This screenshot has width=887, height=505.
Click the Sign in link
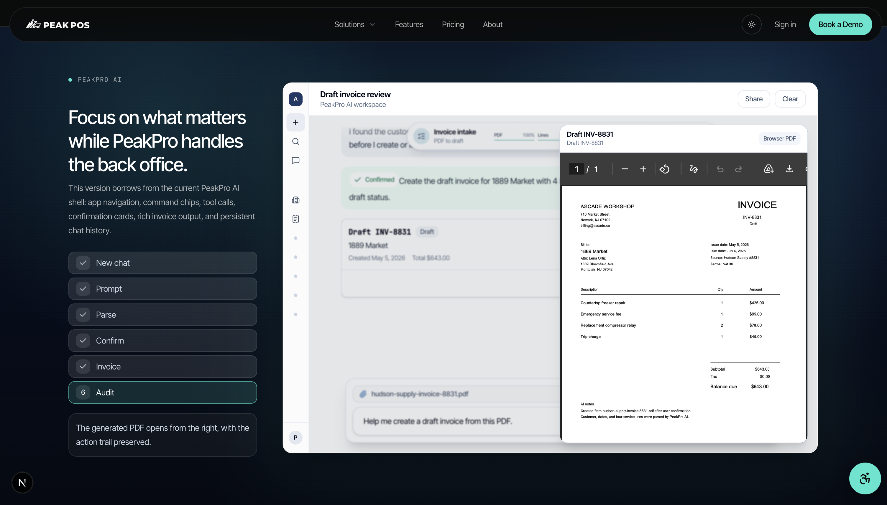click(785, 24)
